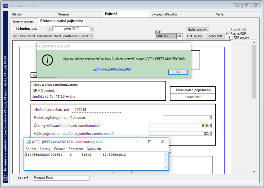This screenshot has width=264, height=188.
Task: Open Notepad's Formát menu
Action: tap(59, 149)
